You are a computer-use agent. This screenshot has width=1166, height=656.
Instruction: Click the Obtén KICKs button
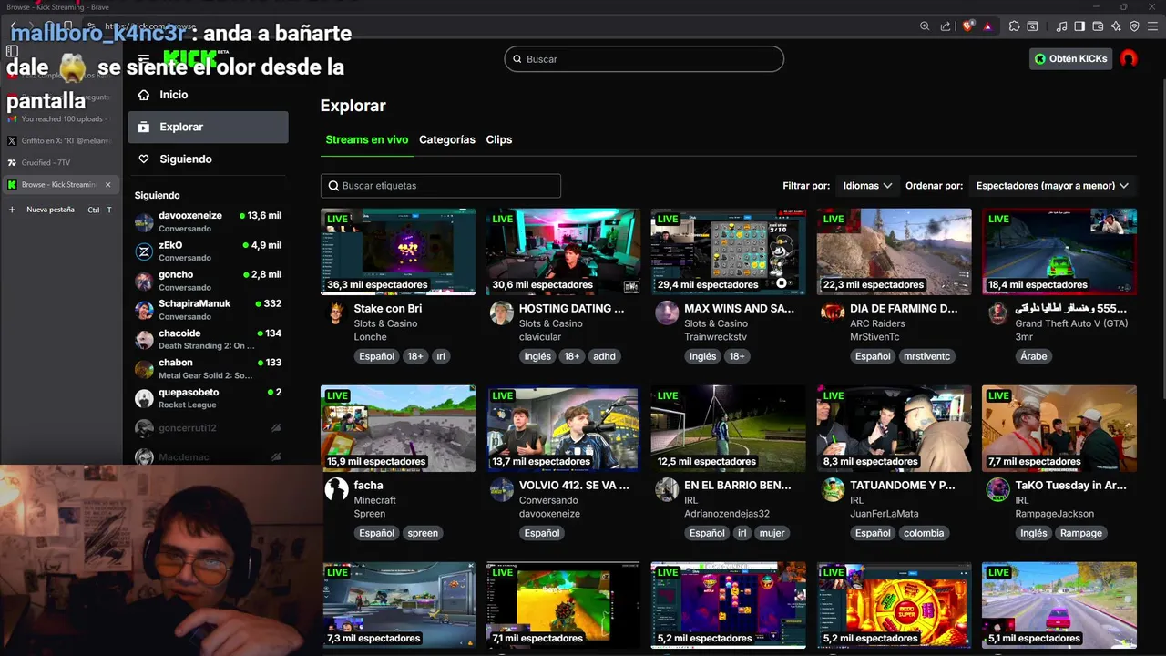(1071, 58)
